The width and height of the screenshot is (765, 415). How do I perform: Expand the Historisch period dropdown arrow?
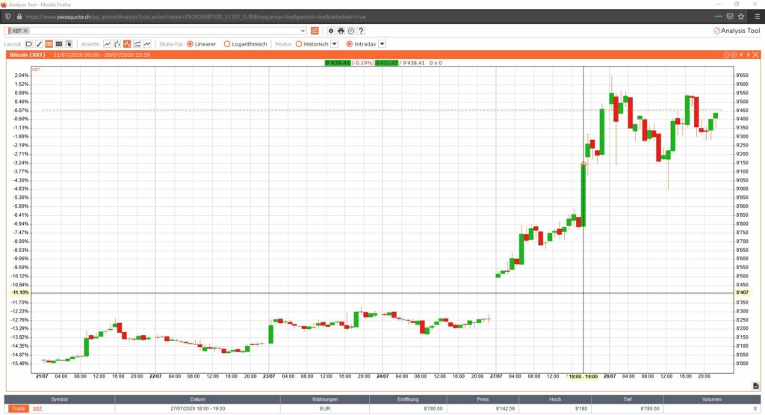(x=334, y=44)
